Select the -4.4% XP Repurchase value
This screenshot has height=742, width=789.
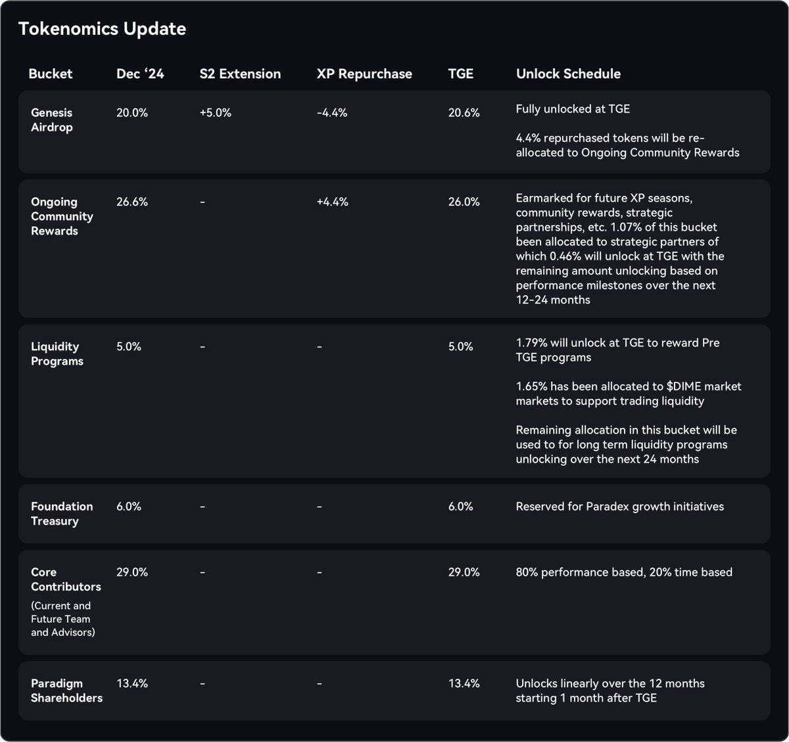tap(332, 112)
